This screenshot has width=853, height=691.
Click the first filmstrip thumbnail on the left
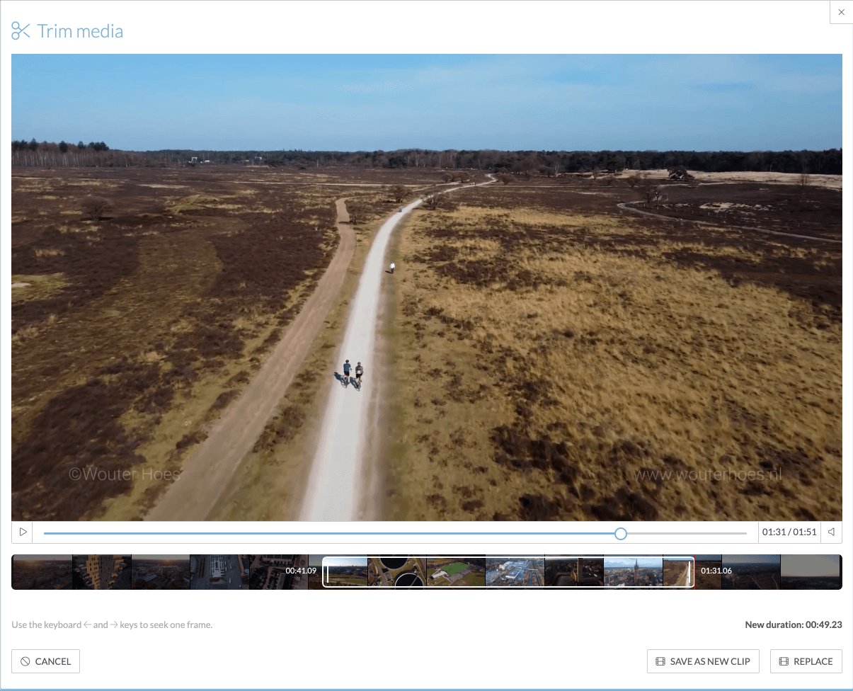pyautogui.click(x=42, y=572)
